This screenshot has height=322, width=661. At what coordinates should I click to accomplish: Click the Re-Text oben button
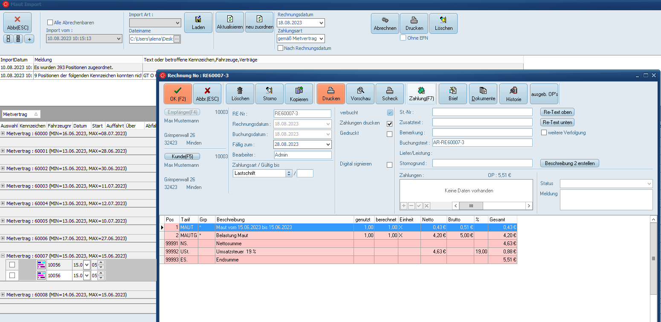pos(557,112)
